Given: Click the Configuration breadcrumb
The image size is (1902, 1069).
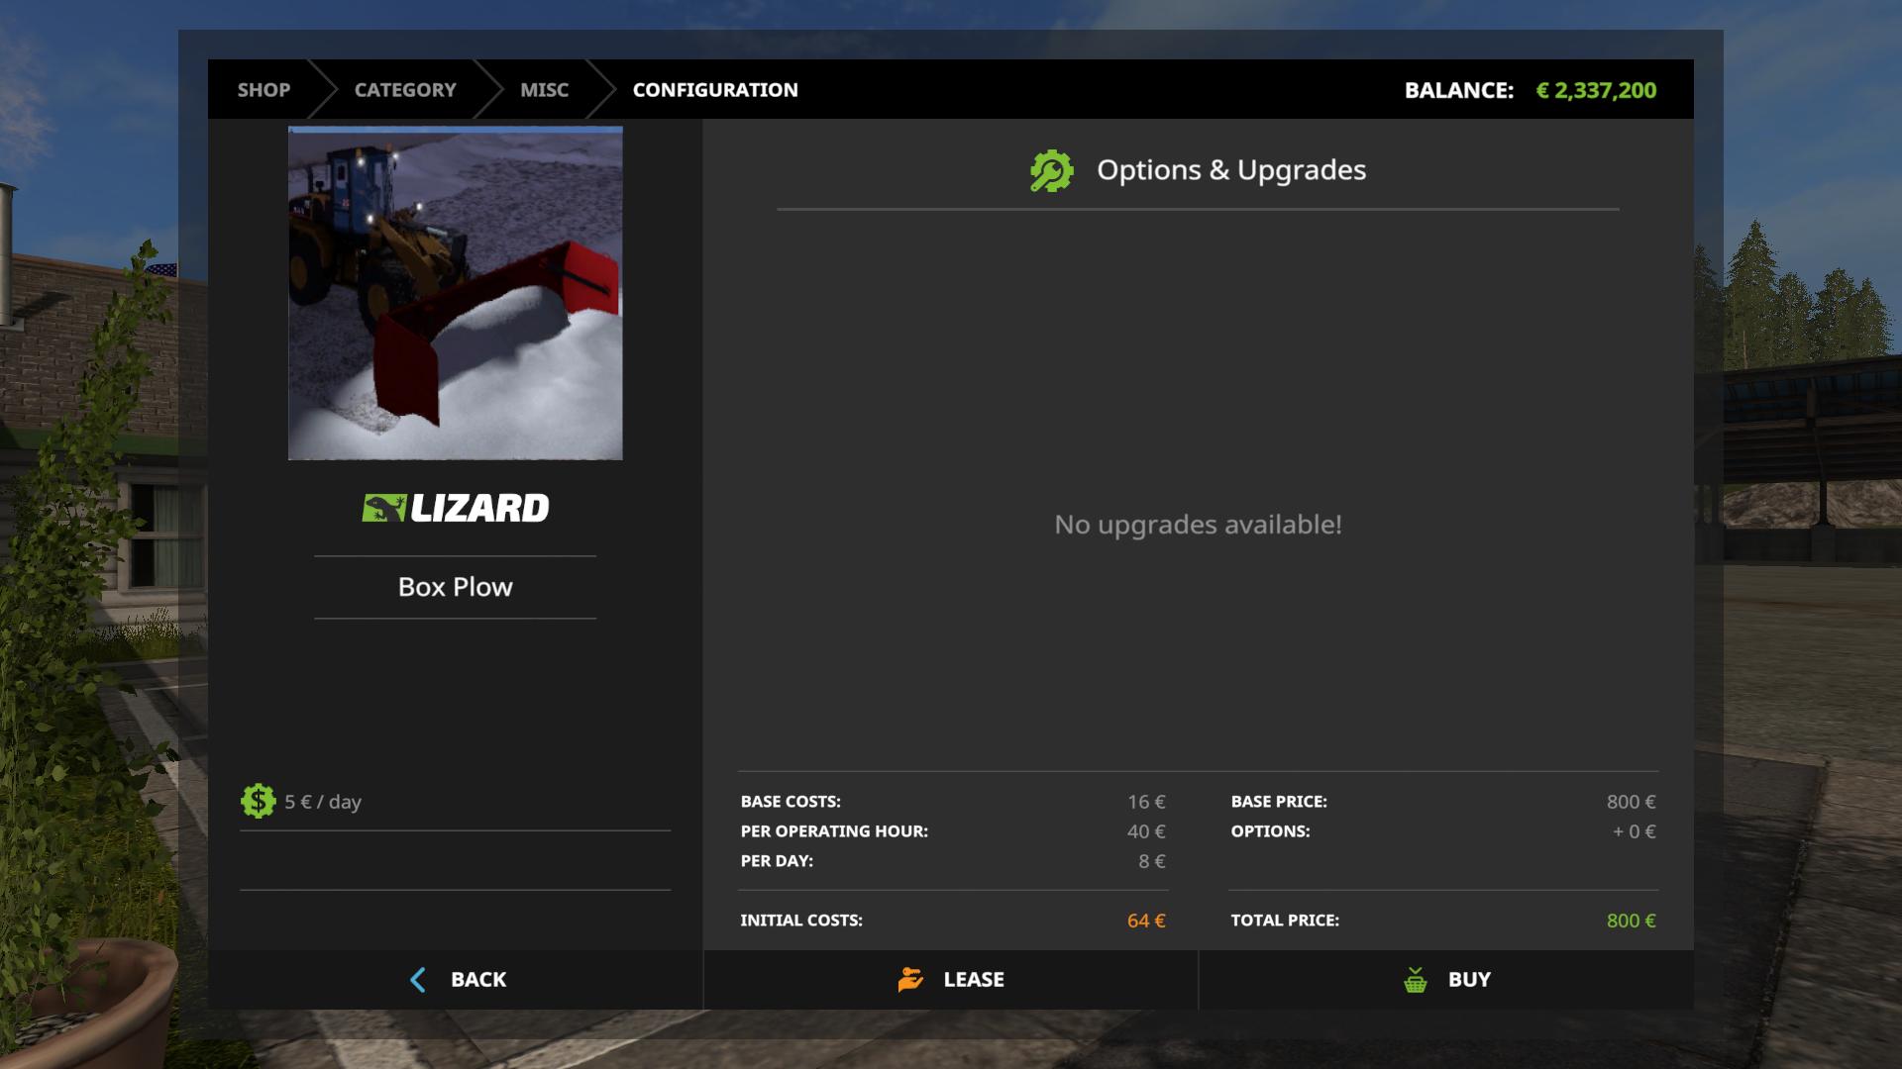Looking at the screenshot, I should (715, 90).
